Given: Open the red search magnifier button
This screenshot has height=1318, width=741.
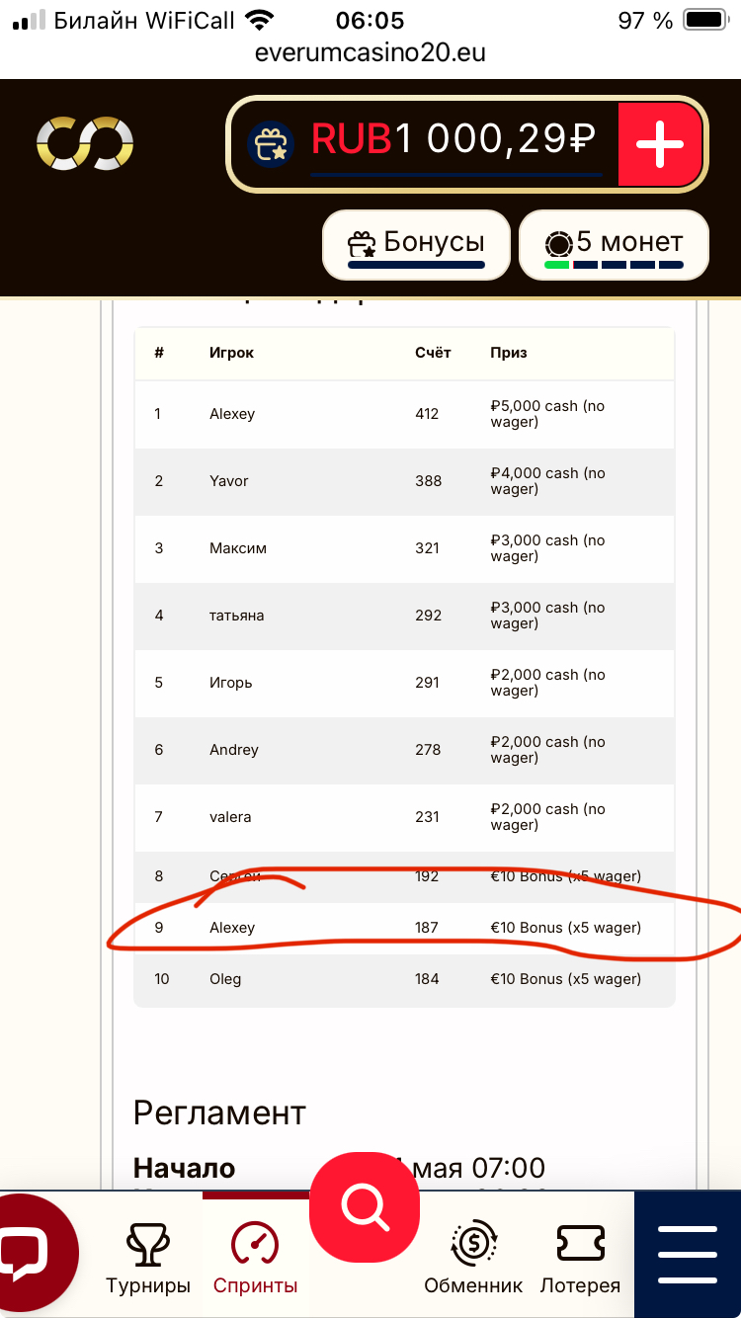Looking at the screenshot, I should pos(365,1205).
